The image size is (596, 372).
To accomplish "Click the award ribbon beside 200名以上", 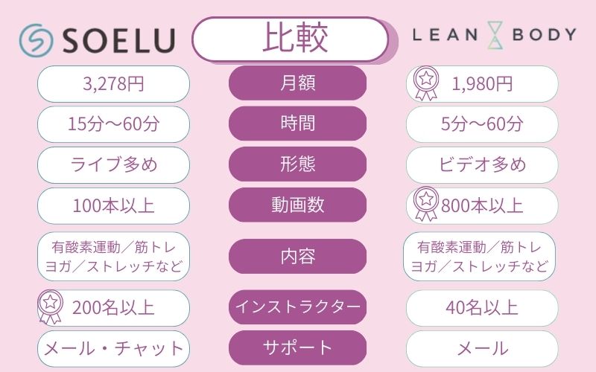I will (x=52, y=307).
